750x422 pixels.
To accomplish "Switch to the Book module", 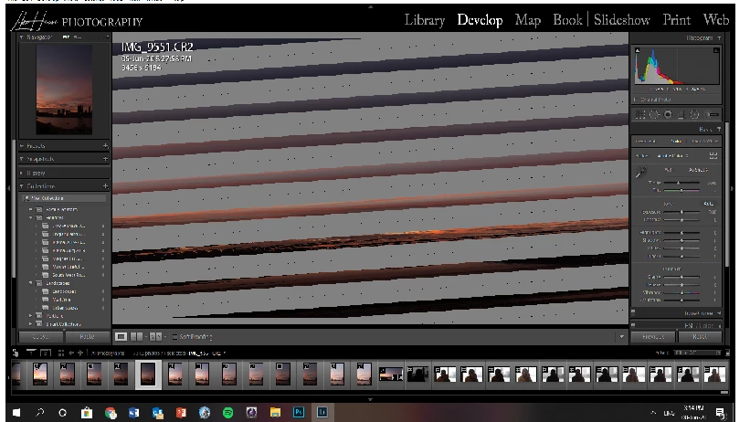I will click(x=567, y=19).
